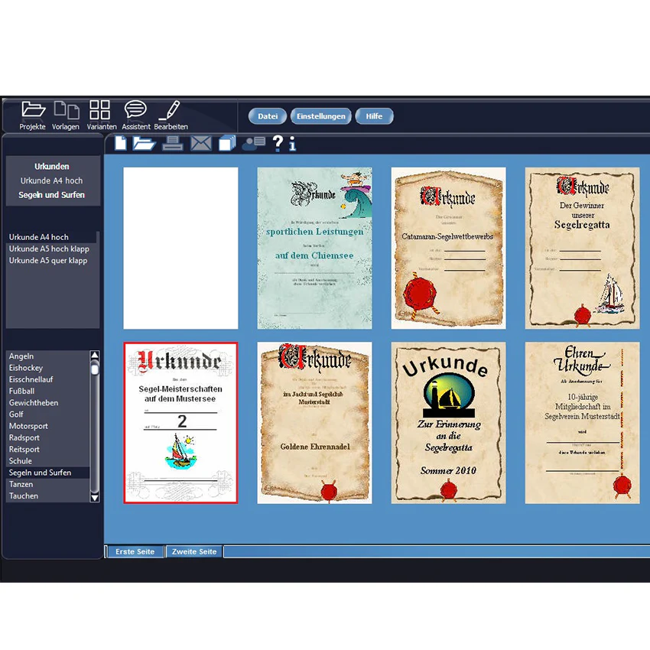The width and height of the screenshot is (650, 650).
Task: Select Der Gewinner unserer Segelregatta template
Action: [x=583, y=248]
